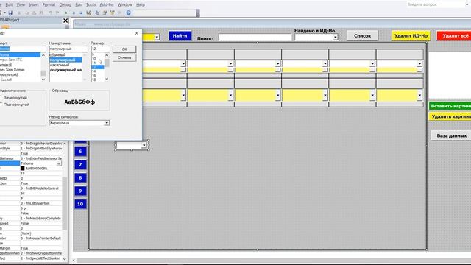Click the База данных button
This screenshot has width=471, height=265.
(451, 135)
